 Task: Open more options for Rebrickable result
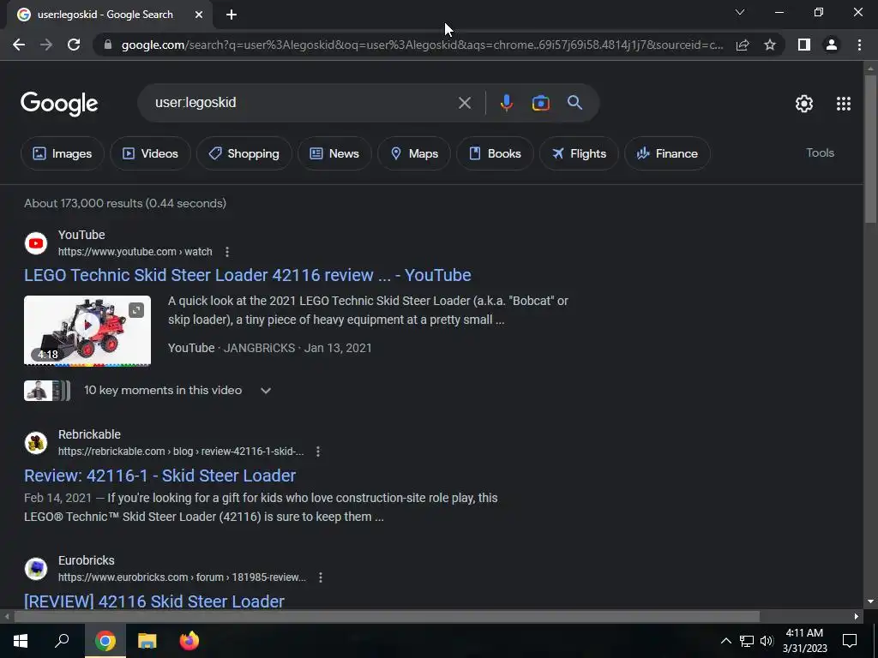pos(317,452)
